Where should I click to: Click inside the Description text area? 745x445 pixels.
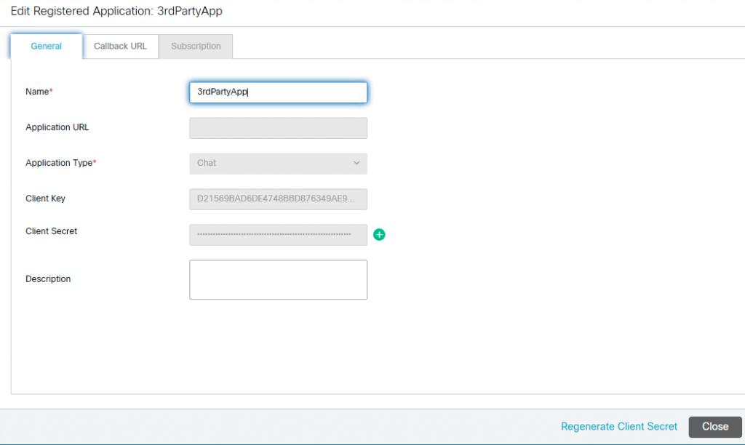click(278, 279)
